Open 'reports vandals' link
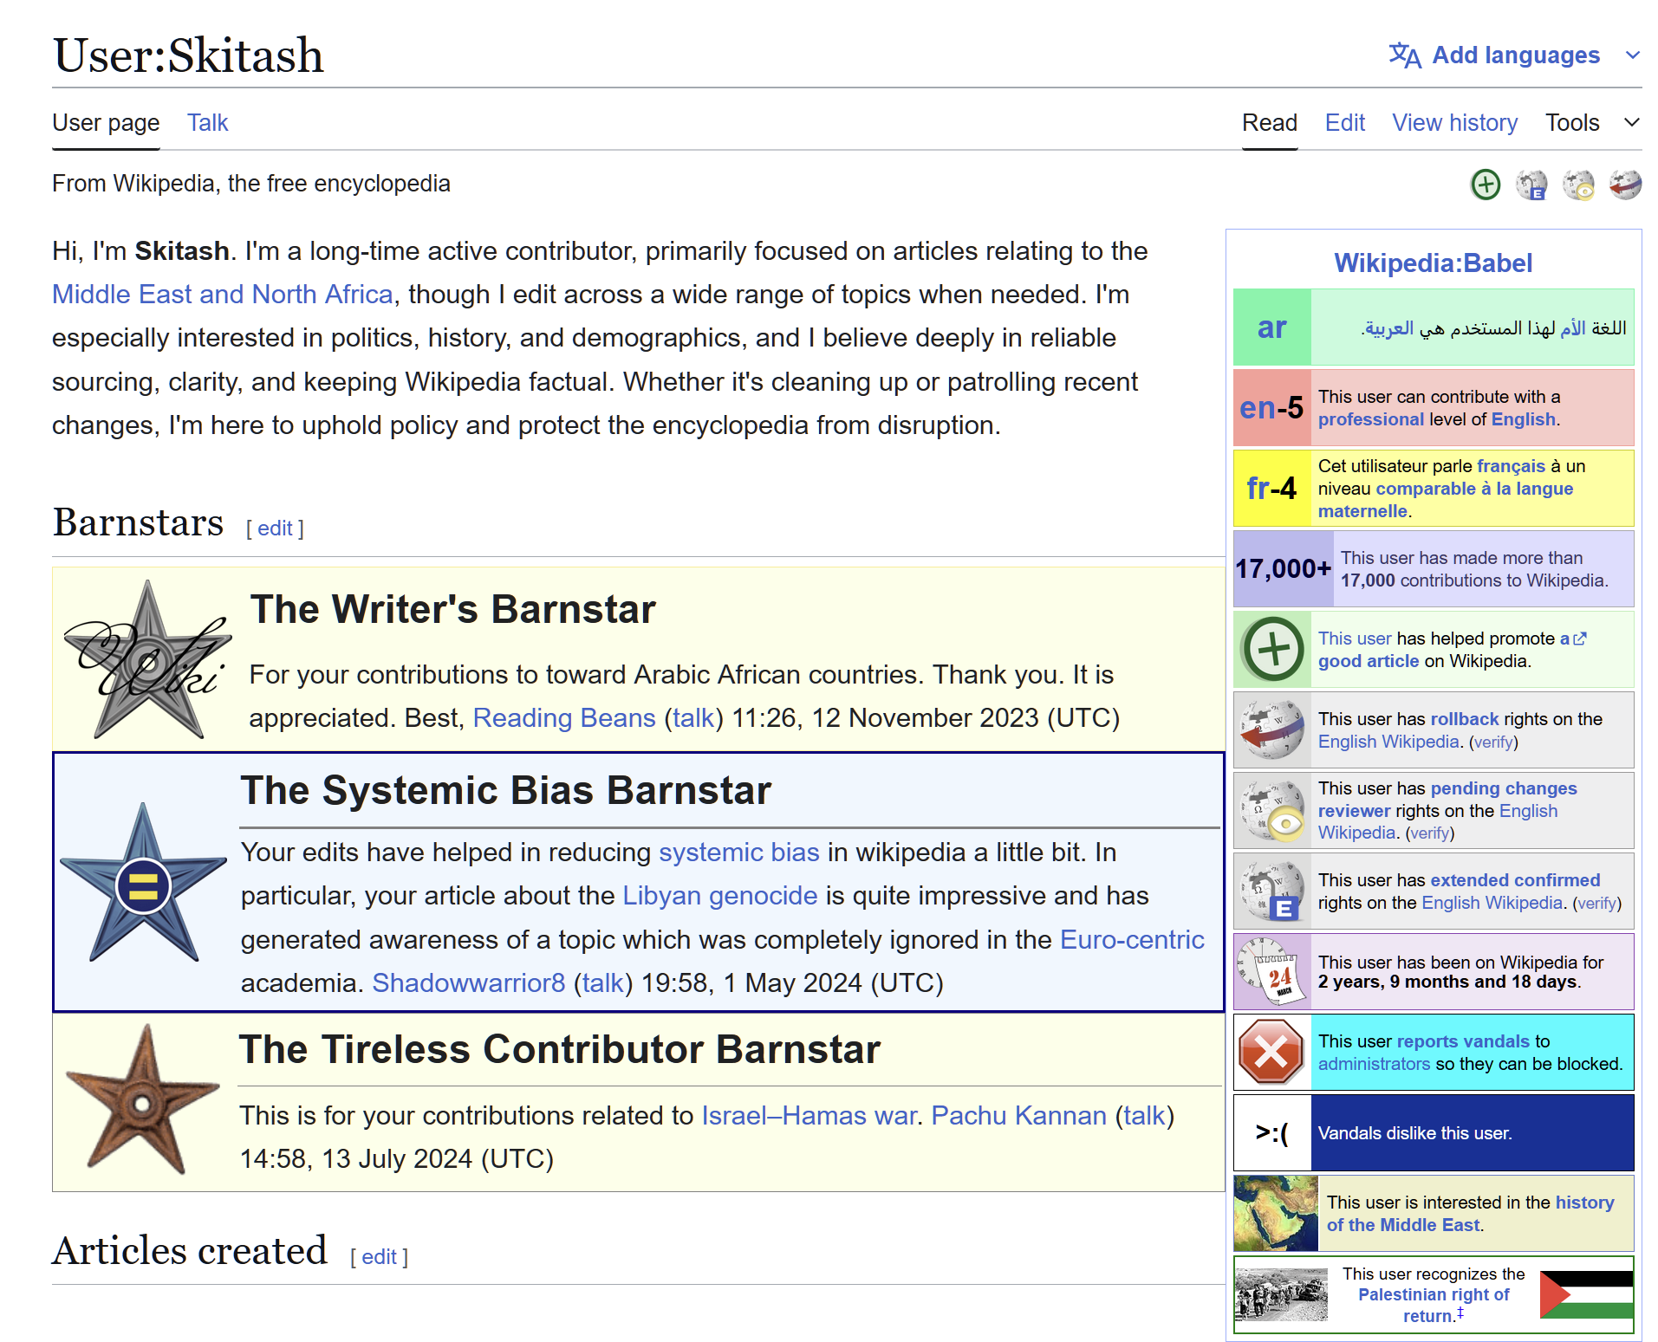 tap(1463, 1041)
